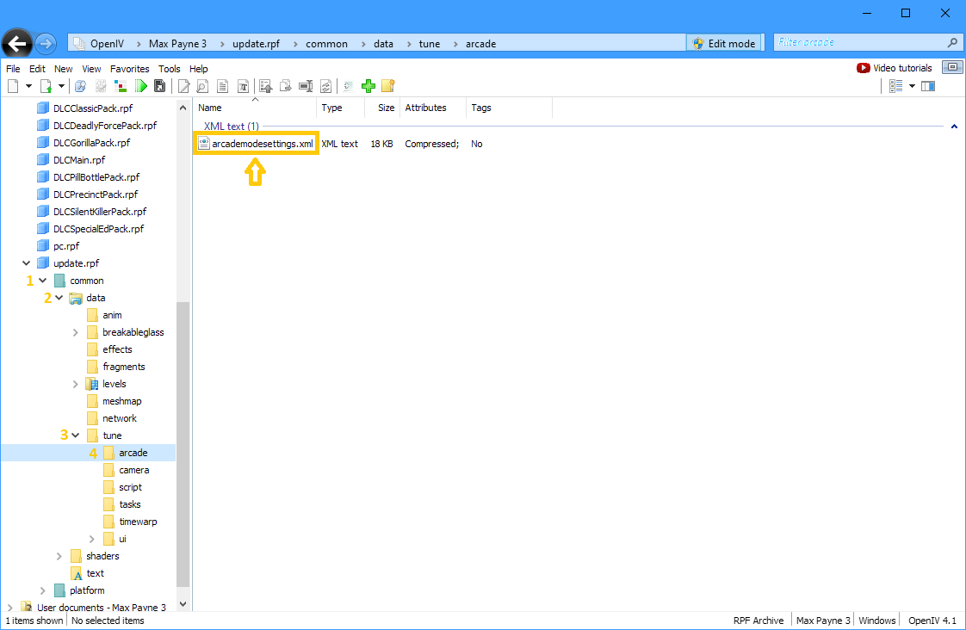Click the update.rpf breadcrumb segment

(256, 44)
